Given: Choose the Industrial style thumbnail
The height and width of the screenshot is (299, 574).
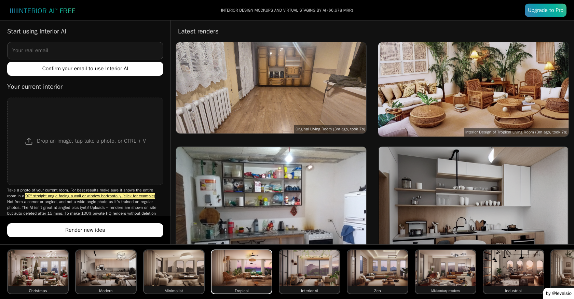Looking at the screenshot, I should click(x=513, y=271).
